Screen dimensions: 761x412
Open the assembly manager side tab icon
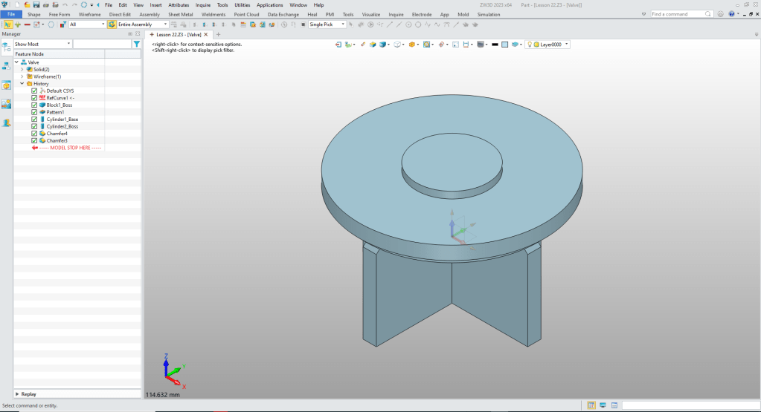click(6, 65)
